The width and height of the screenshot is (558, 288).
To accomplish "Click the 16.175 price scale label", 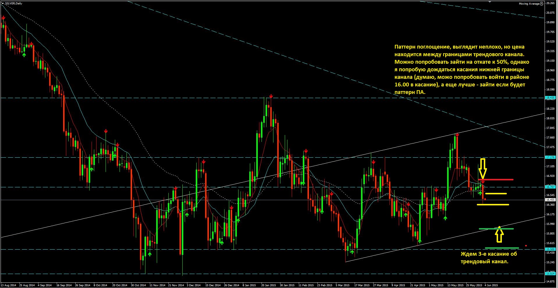I will pyautogui.click(x=550, y=214).
